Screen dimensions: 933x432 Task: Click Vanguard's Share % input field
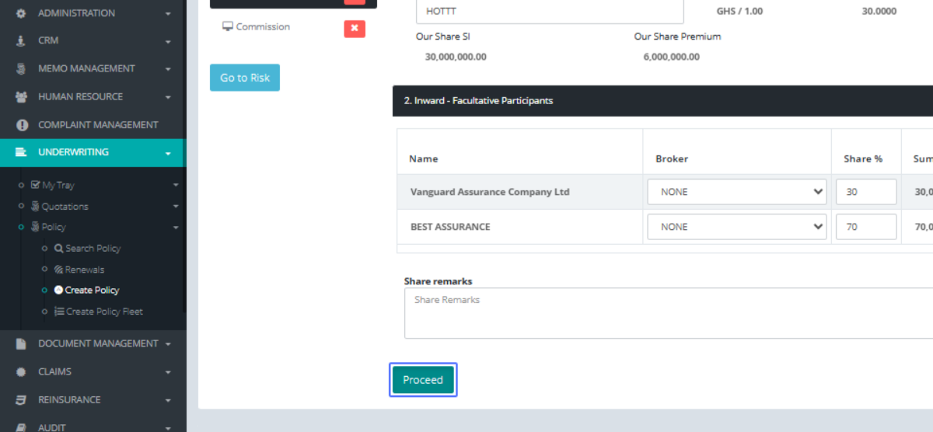[x=865, y=192]
